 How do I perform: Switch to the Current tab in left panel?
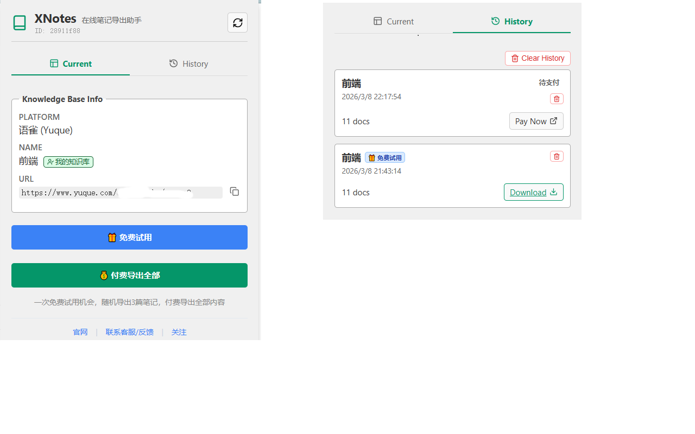(71, 63)
